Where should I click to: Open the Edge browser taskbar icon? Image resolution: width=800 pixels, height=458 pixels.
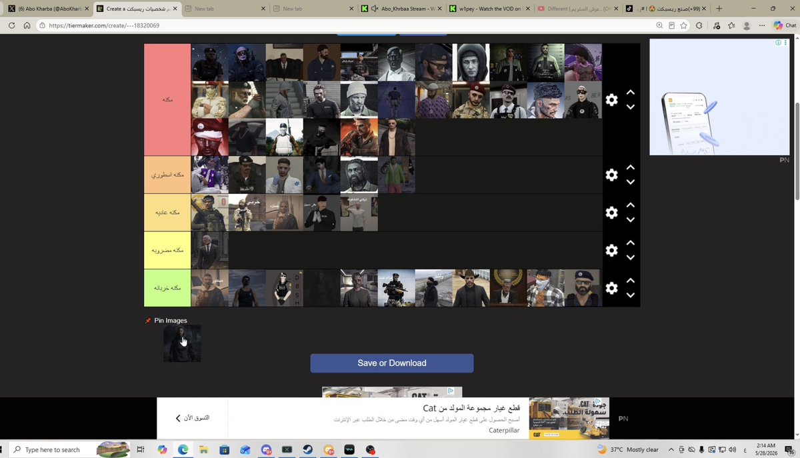(x=182, y=450)
